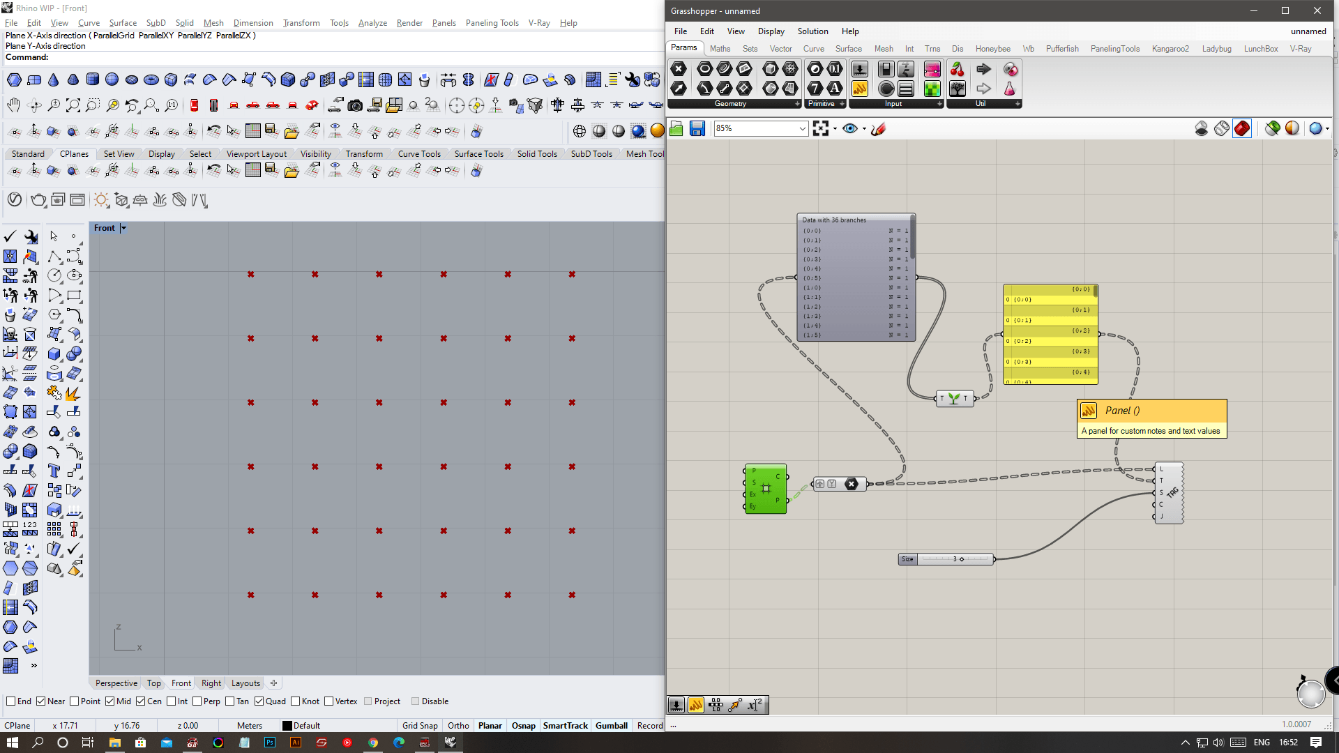Select the Cylinder solid tool icon
1339x753 pixels.
[92, 79]
